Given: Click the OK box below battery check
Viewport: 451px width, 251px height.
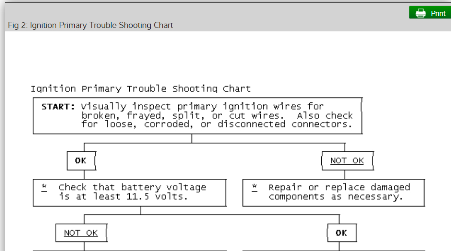Looking at the screenshot, I should [342, 233].
